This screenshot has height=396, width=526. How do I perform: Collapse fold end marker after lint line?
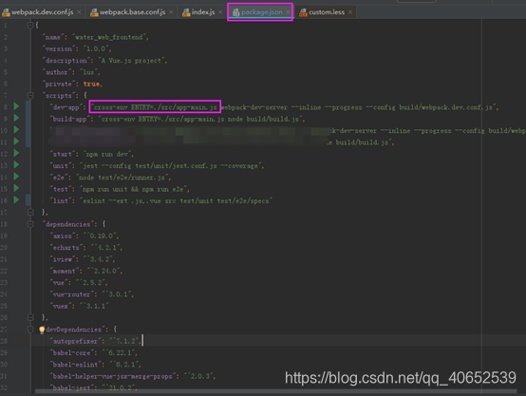tap(30, 212)
